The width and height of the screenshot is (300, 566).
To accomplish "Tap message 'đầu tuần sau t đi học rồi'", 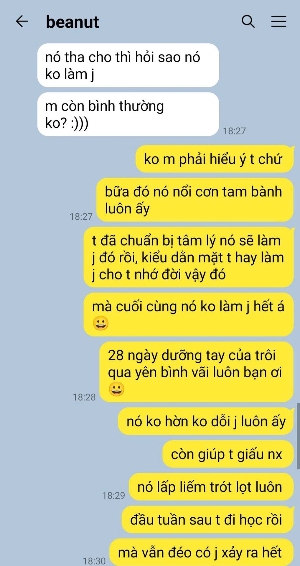I will [x=208, y=519].
